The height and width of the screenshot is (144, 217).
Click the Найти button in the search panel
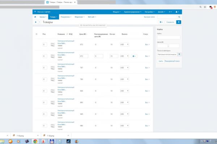click(x=161, y=61)
